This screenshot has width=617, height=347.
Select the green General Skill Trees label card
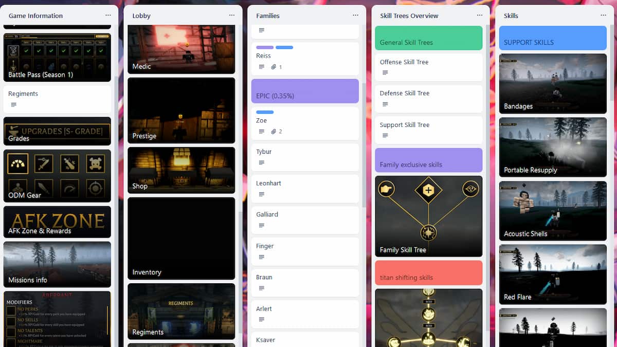[x=428, y=38]
